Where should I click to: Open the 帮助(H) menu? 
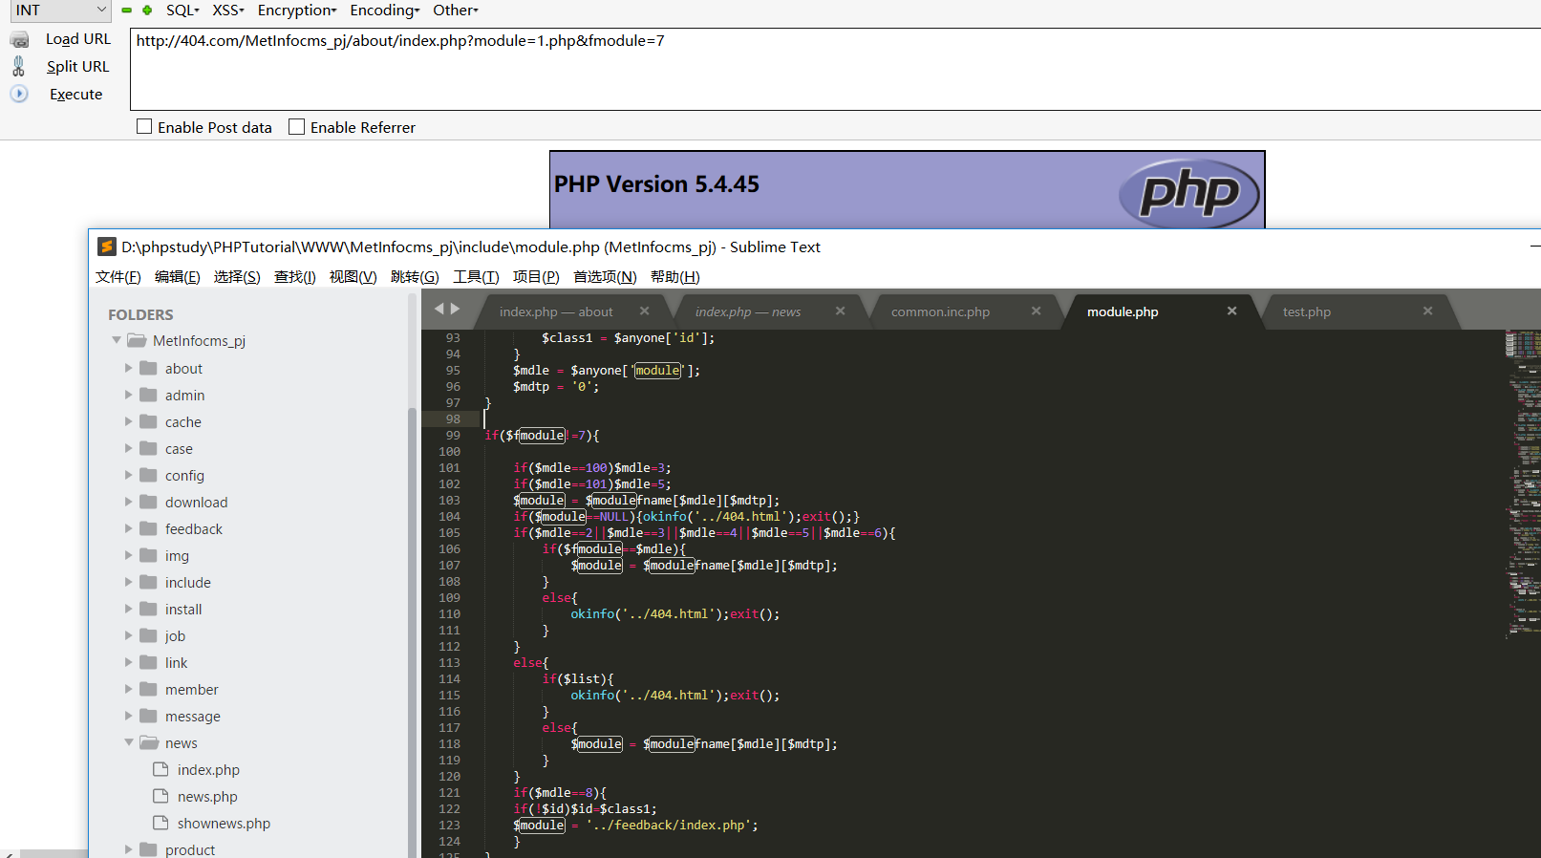click(675, 276)
